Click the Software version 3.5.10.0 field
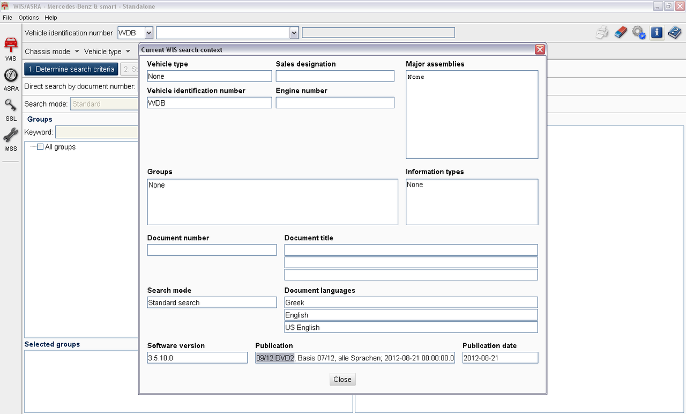 (x=197, y=358)
